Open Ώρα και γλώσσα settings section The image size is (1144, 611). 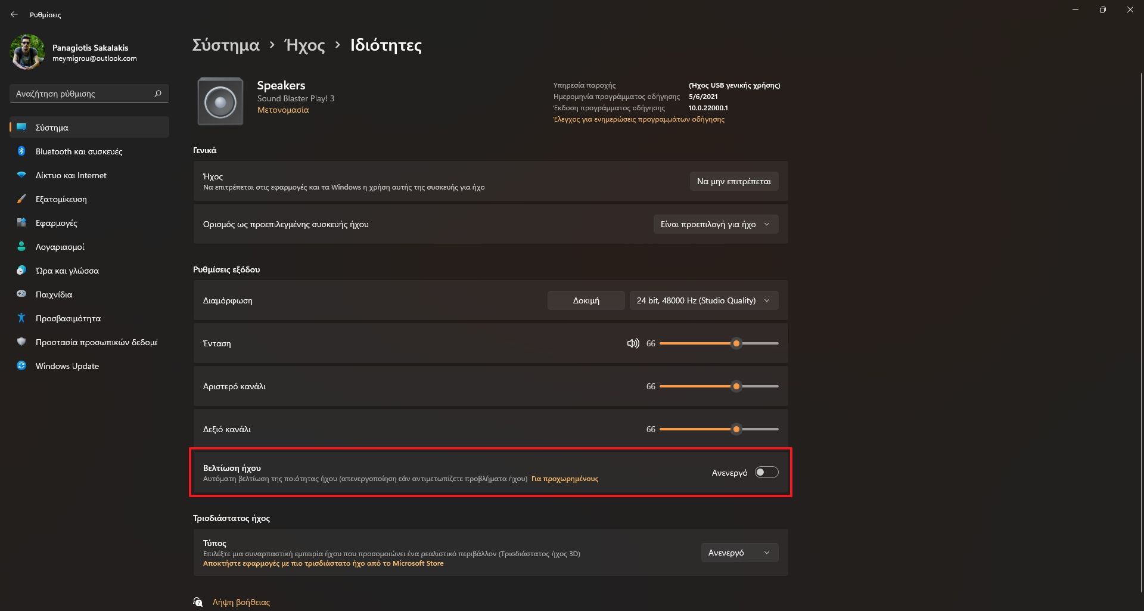pyautogui.click(x=67, y=271)
